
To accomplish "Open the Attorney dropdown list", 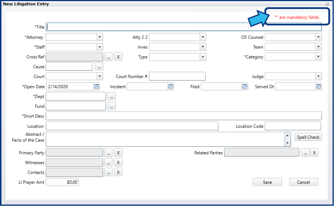I will [100, 37].
